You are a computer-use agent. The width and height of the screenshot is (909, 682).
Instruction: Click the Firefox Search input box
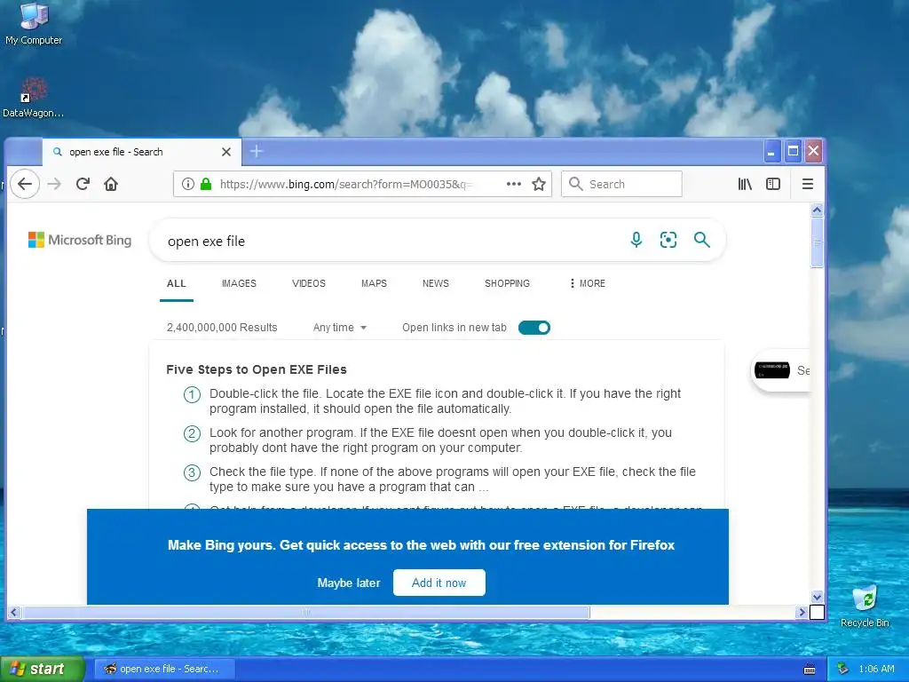click(x=621, y=184)
